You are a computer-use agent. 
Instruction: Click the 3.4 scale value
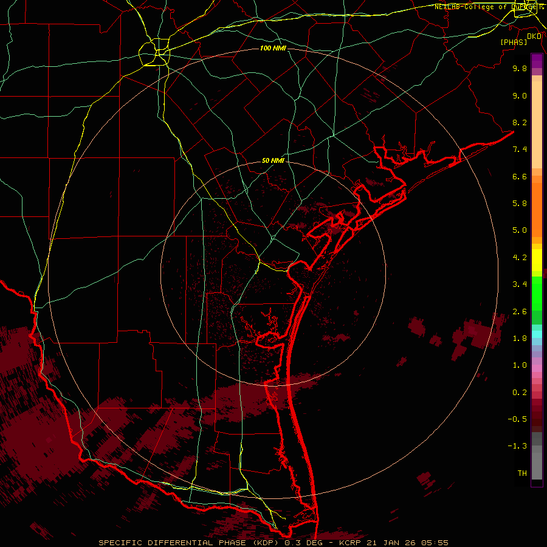(520, 284)
